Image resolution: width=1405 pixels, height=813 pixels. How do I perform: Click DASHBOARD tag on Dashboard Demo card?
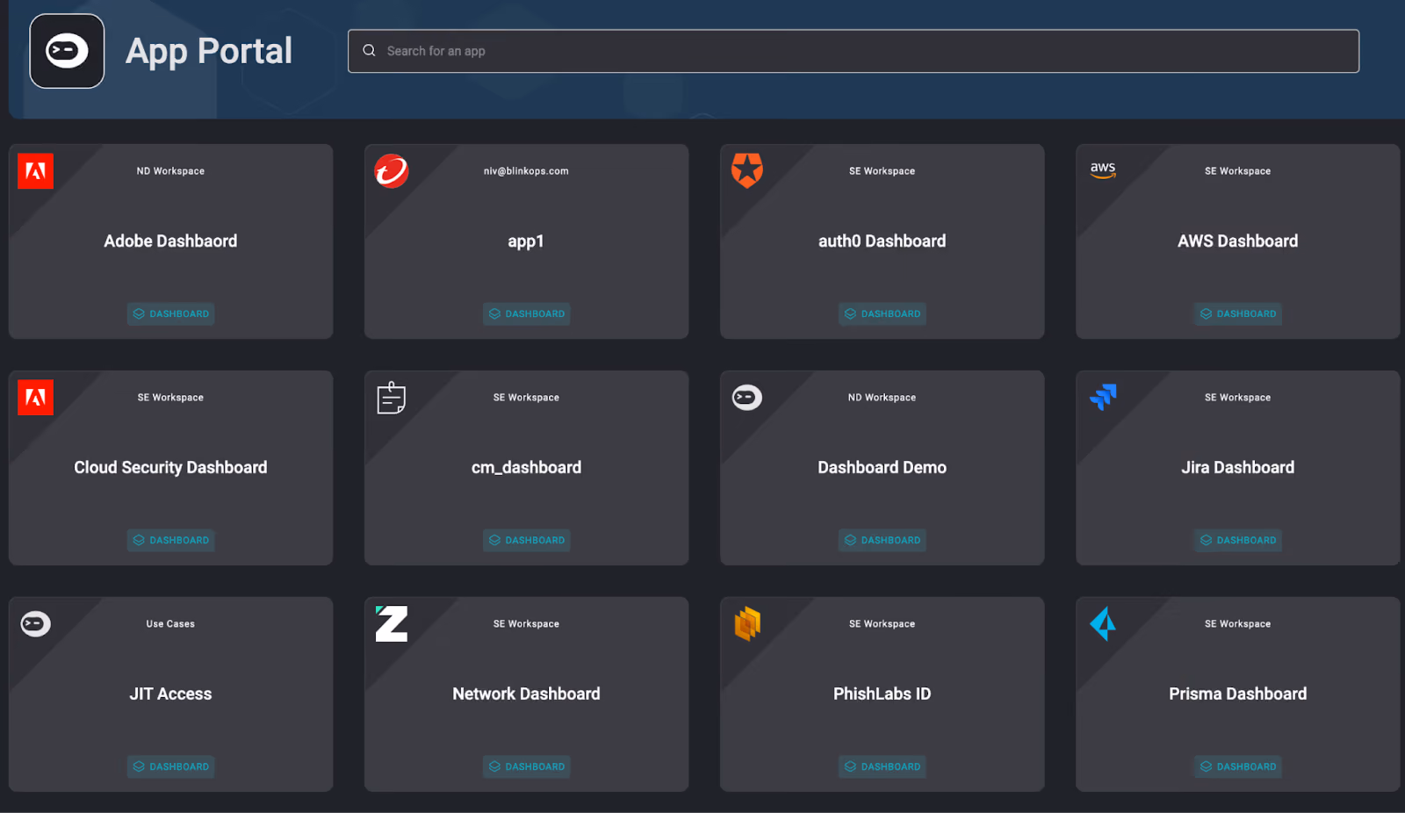(x=882, y=540)
